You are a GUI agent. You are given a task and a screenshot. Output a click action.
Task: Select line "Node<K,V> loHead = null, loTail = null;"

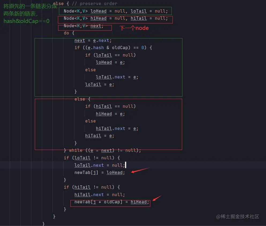click(116, 11)
